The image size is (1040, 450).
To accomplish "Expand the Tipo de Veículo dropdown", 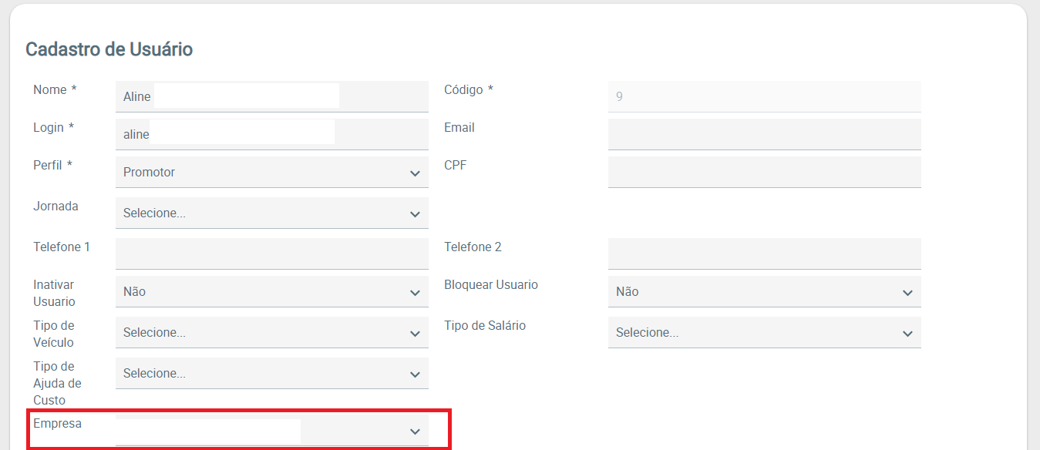I will (x=271, y=333).
